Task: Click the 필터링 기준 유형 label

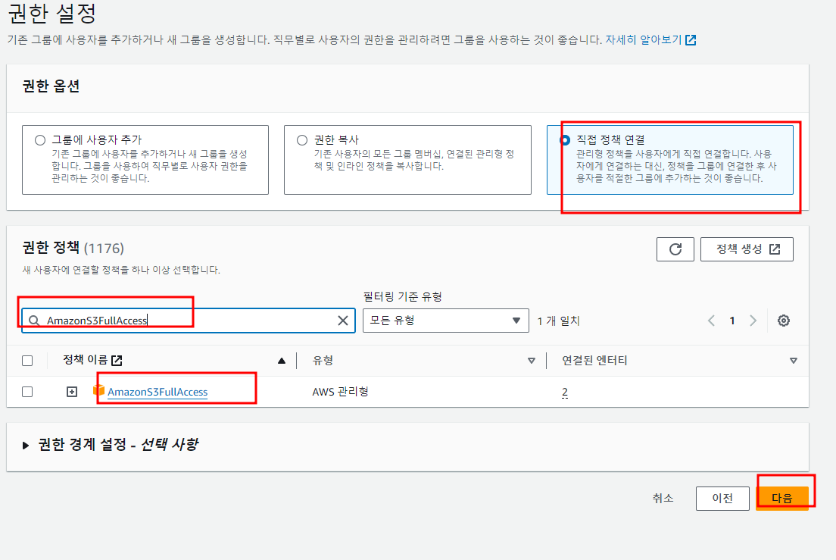Action: point(403,296)
